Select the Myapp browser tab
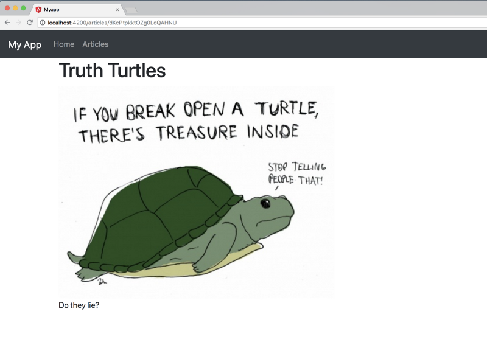Screen dimensions: 487x359 78,10
